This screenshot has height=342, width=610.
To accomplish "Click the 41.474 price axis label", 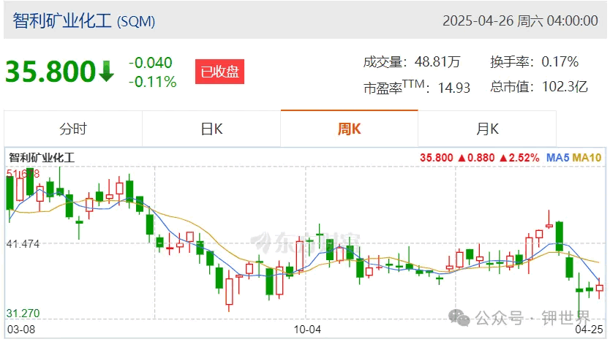I will pyautogui.click(x=23, y=244).
